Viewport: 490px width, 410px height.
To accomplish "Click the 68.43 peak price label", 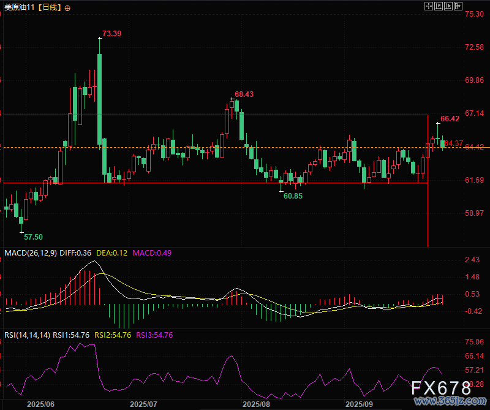I will pos(244,94).
